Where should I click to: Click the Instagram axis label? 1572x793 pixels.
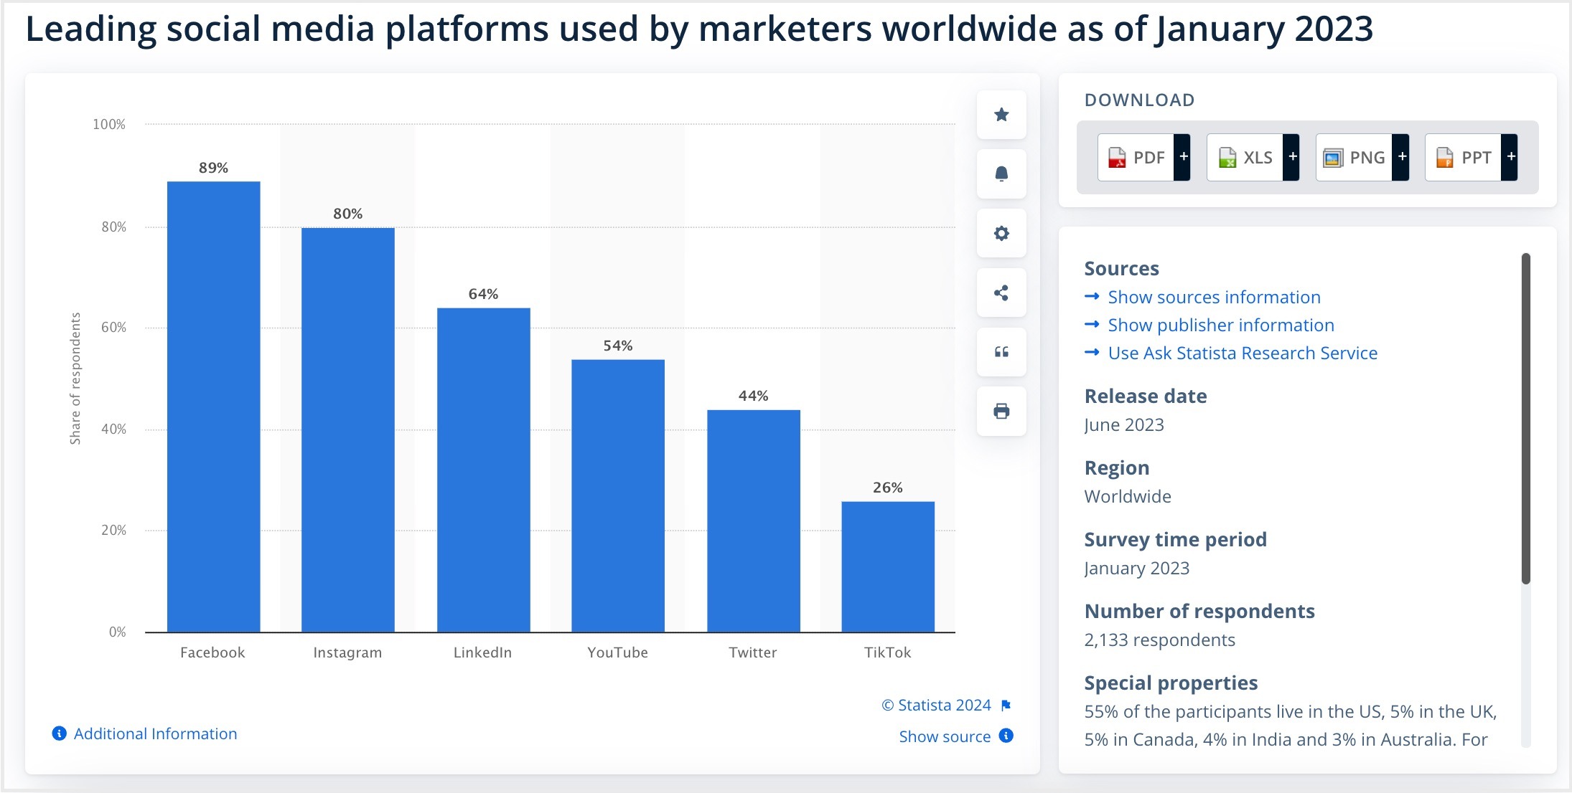(x=347, y=652)
